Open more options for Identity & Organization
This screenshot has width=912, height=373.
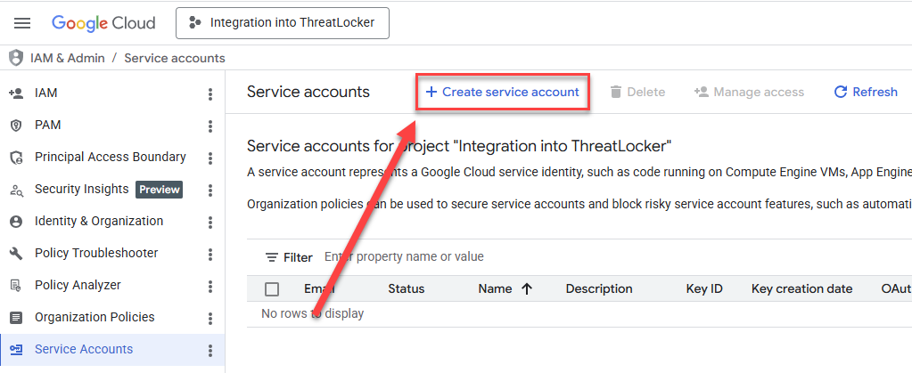[x=210, y=222]
